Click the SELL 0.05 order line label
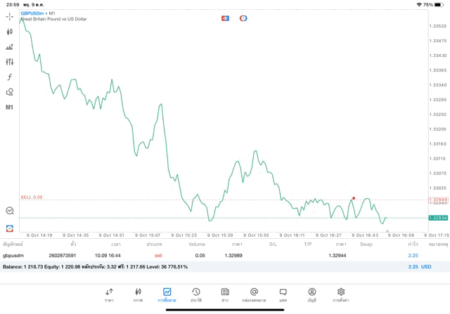Image resolution: width=450 pixels, height=314 pixels. [x=32, y=197]
